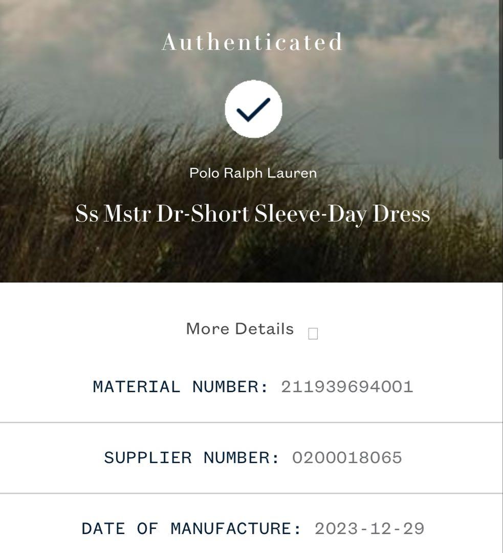This screenshot has width=503, height=553.
Task: Click the small square icon beside More Details
Action: point(313,333)
